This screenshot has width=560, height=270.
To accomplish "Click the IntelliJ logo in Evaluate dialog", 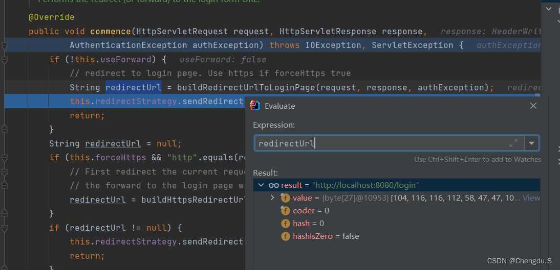I will point(254,106).
